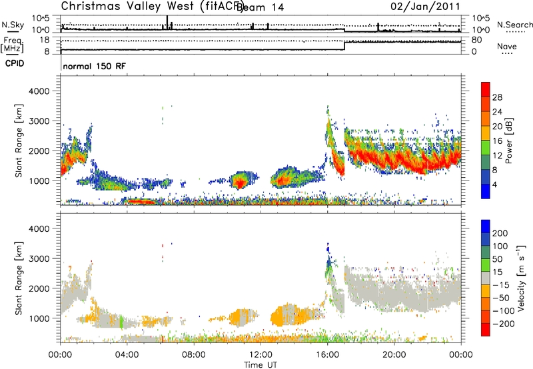Click the 'Christmas Valley West (fitACF)' title
Viewport: 533px width, 369px height.
152,7
